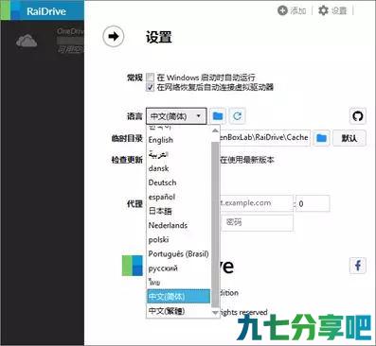
Task: Choose Nederlands from the language list
Action: (x=178, y=225)
